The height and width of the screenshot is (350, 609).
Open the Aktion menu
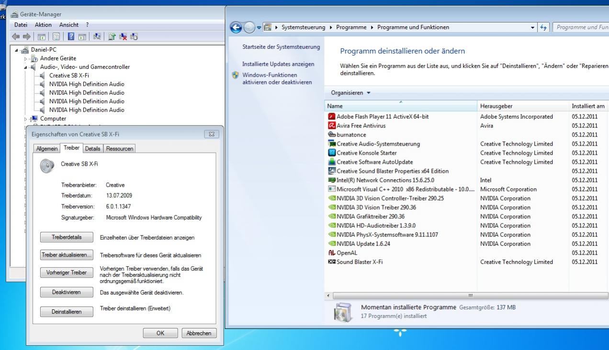click(x=44, y=24)
